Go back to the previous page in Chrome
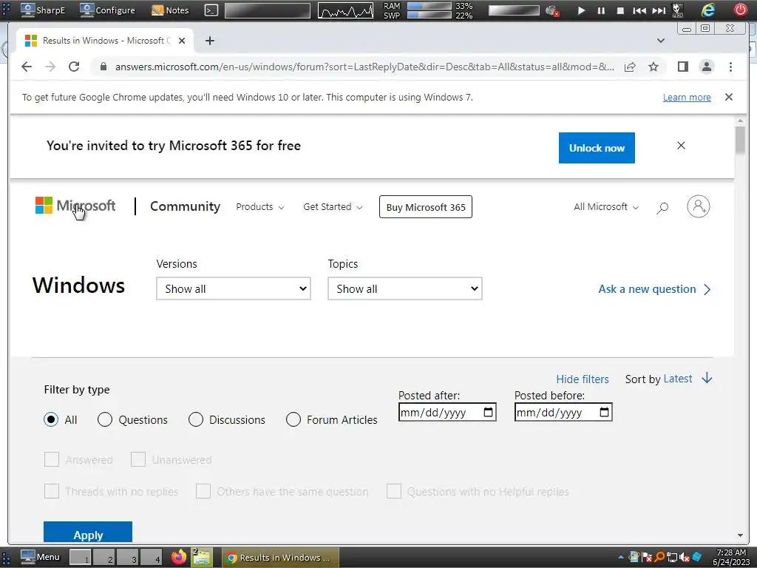 27,67
